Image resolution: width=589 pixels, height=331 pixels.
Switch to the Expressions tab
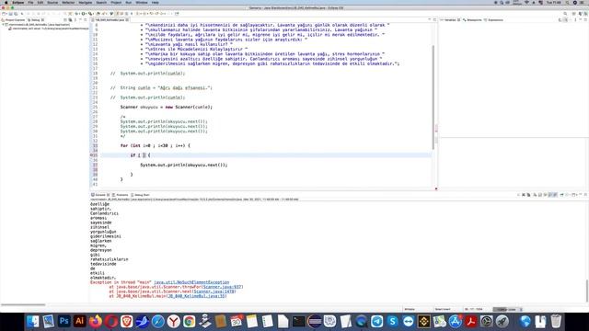[x=494, y=20]
